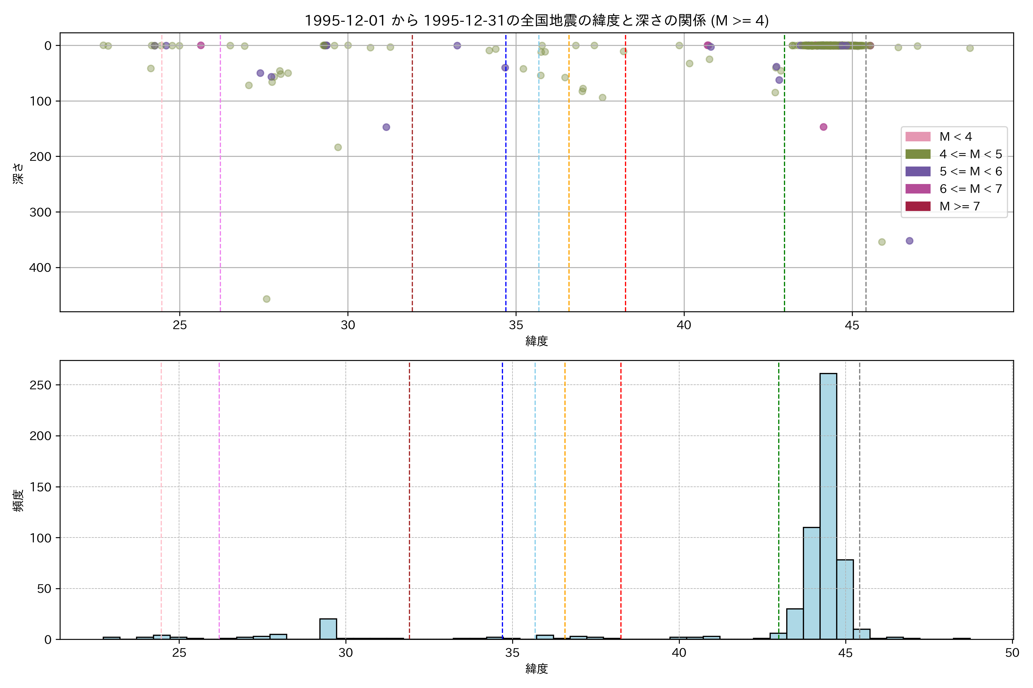Click the 頻度 y-axis label
The height and width of the screenshot is (688, 1033).
pyautogui.click(x=18, y=501)
